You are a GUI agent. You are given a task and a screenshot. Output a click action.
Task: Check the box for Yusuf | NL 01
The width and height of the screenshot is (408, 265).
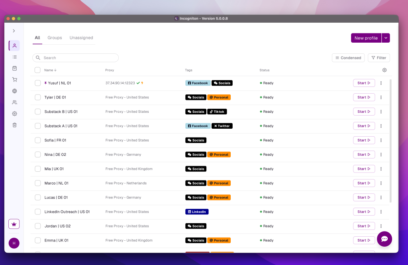38,83
